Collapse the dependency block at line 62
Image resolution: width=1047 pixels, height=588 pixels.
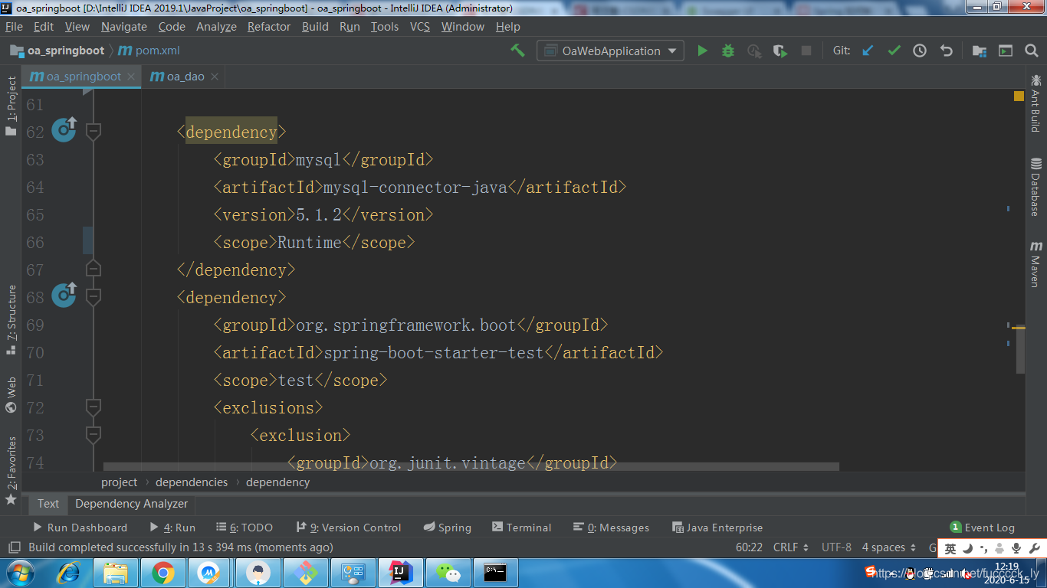[x=94, y=132]
